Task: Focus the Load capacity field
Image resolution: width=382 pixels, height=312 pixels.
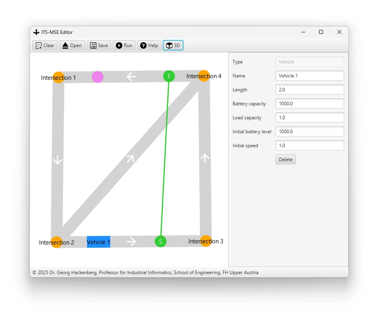Action: click(310, 118)
